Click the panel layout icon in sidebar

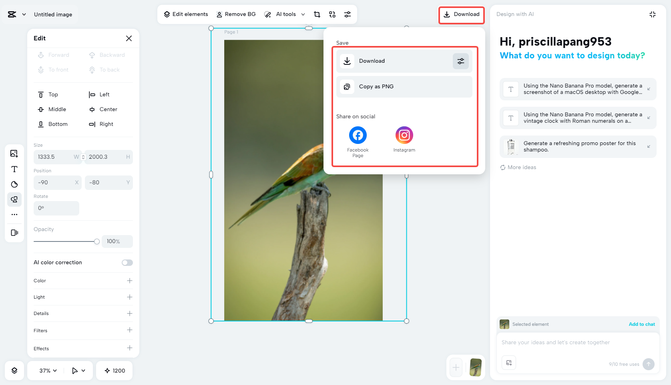pyautogui.click(x=14, y=233)
